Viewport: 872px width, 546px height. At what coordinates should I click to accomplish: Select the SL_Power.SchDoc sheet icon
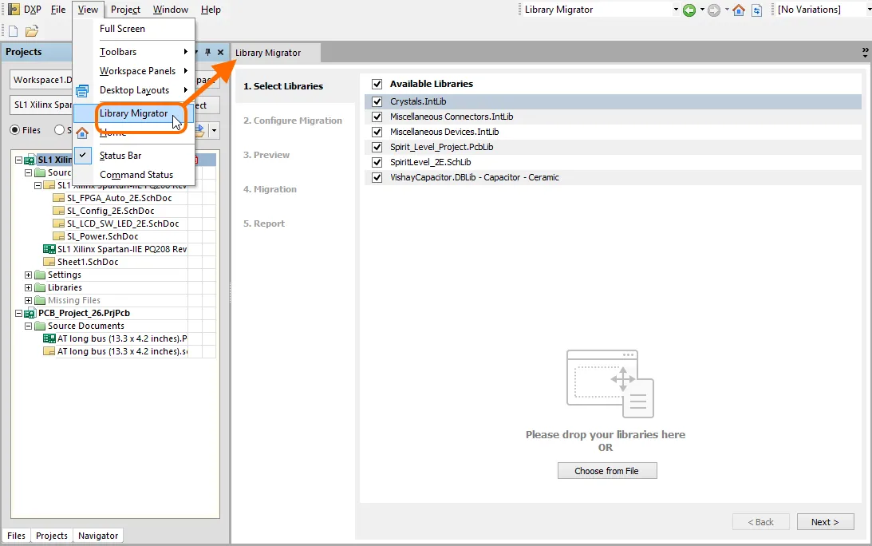point(58,236)
